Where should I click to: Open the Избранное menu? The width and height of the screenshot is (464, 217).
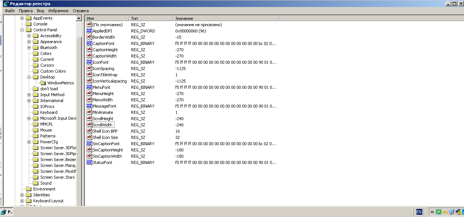click(x=58, y=11)
